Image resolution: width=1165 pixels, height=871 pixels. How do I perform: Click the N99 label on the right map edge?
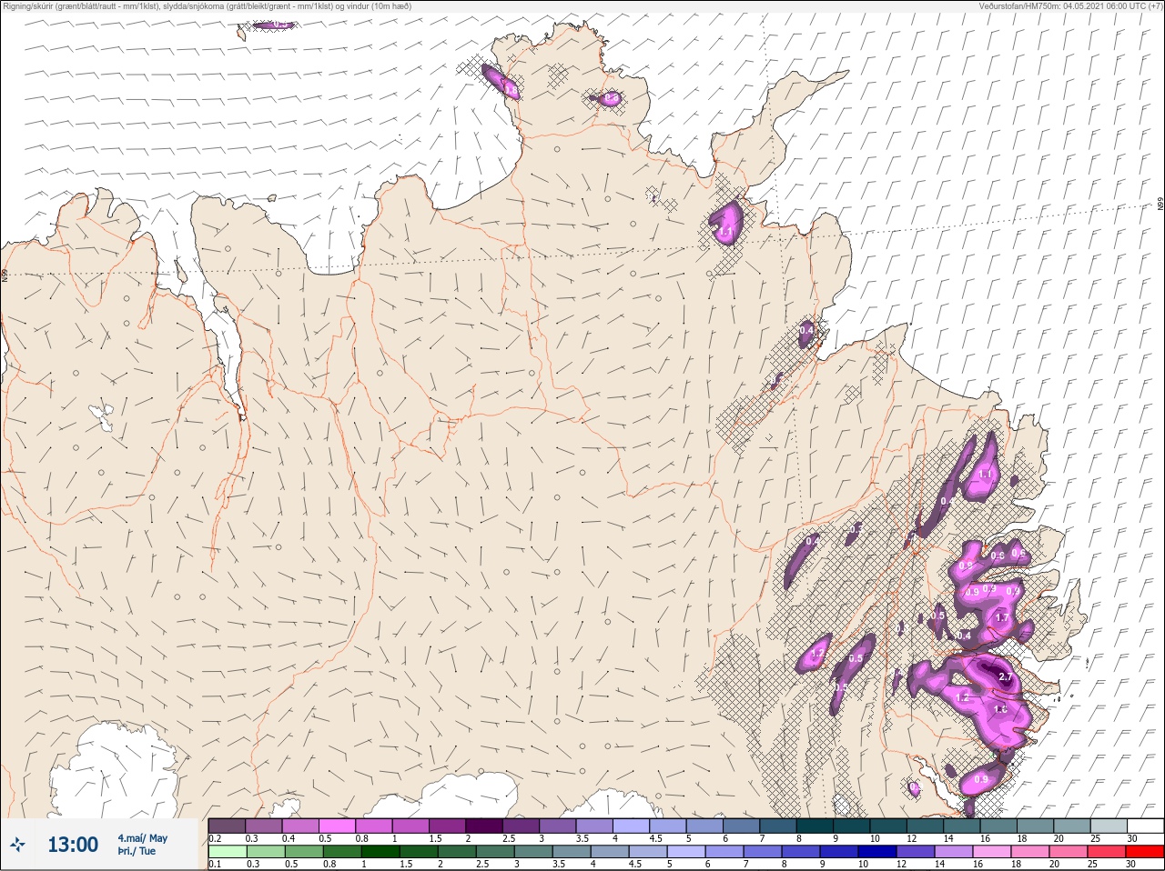pos(1160,205)
